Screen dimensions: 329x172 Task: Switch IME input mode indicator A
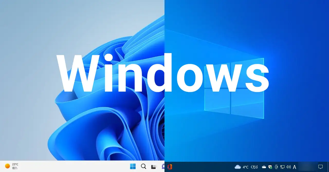pyautogui.click(x=295, y=167)
